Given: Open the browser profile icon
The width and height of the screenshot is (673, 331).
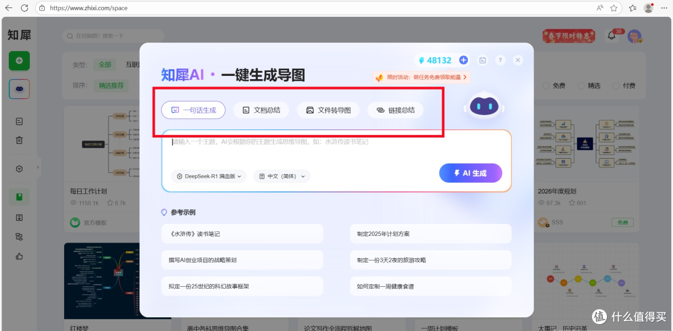Looking at the screenshot, I should coord(649,7).
